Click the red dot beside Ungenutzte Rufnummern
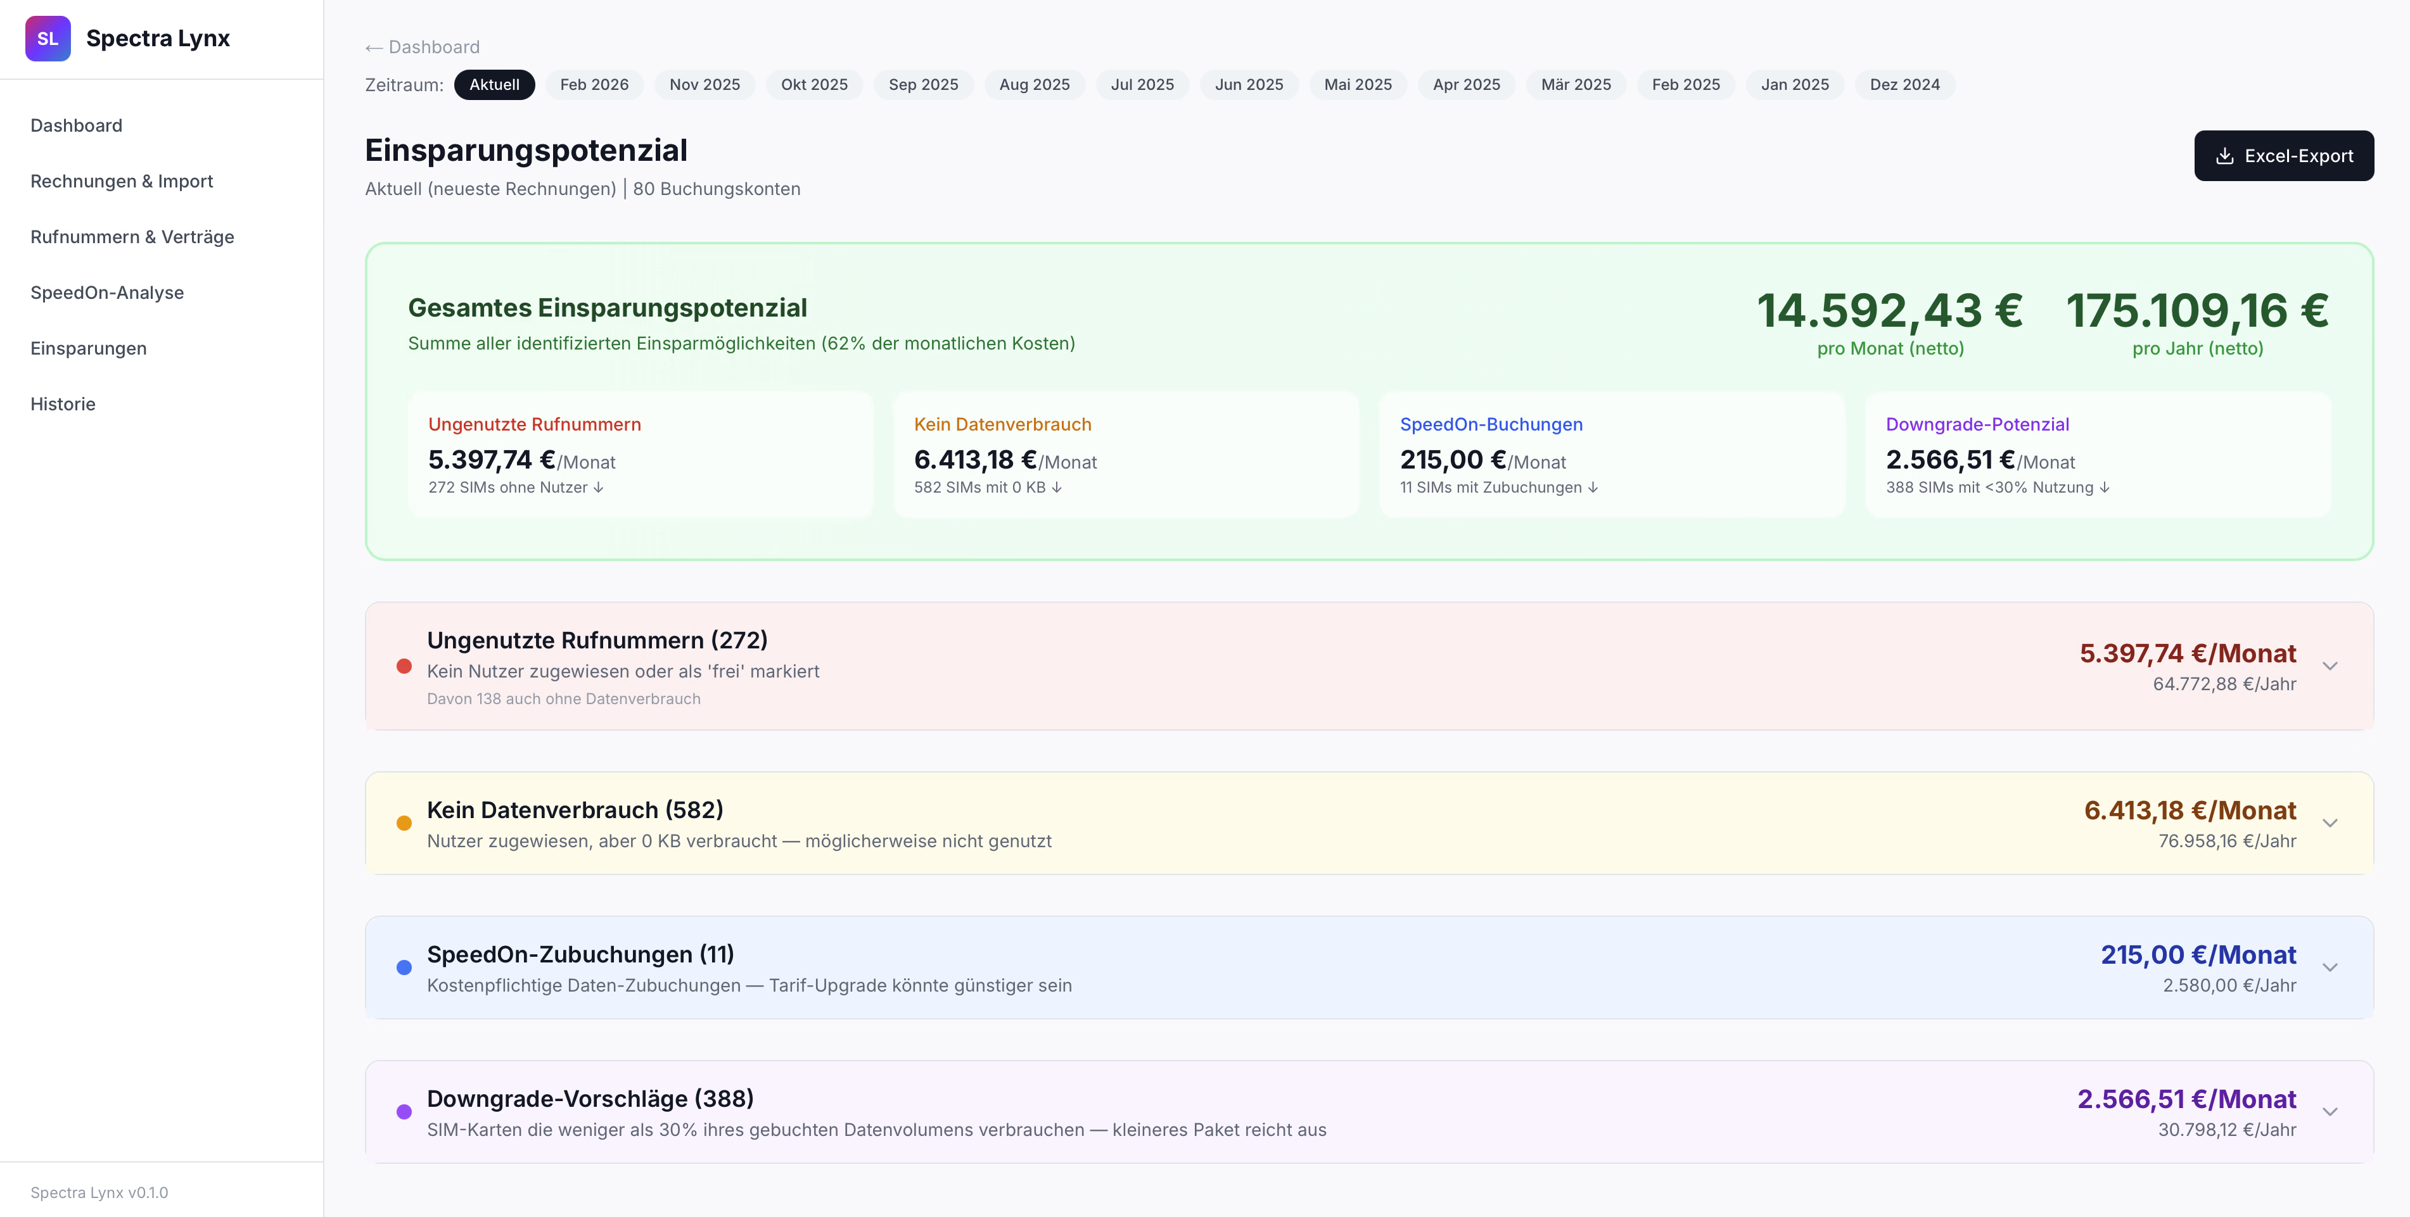Viewport: 2410px width, 1217px height. tap(404, 667)
